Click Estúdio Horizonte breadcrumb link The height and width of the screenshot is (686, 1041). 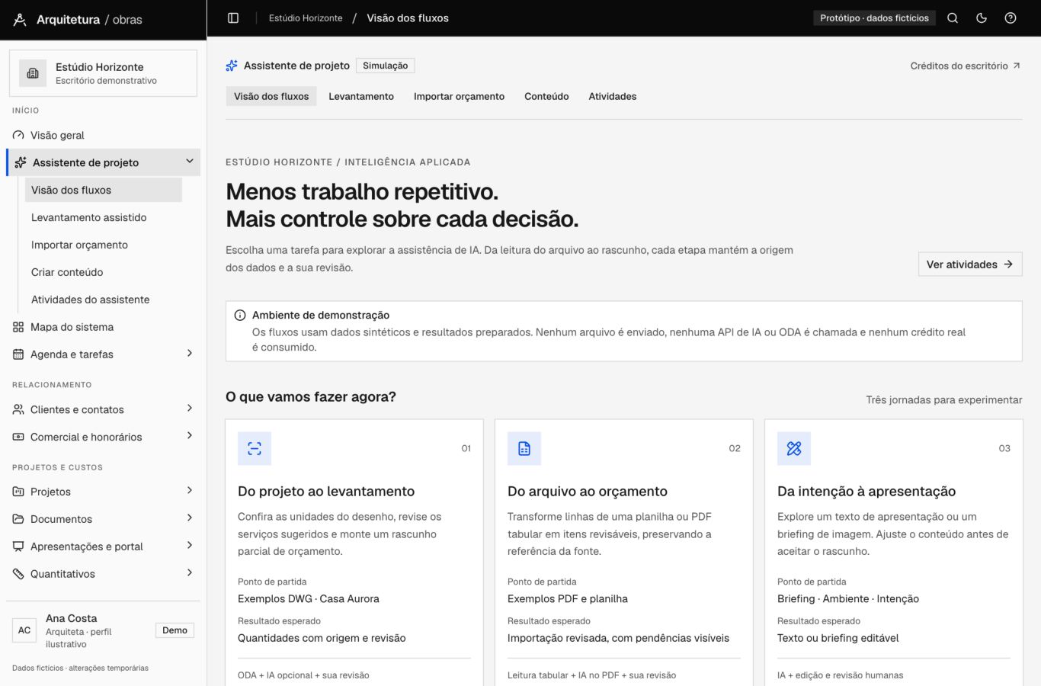pyautogui.click(x=306, y=18)
